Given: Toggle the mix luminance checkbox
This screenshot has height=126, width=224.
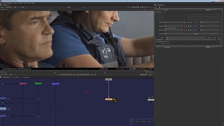Looking at the screenshot, I should (164, 42).
